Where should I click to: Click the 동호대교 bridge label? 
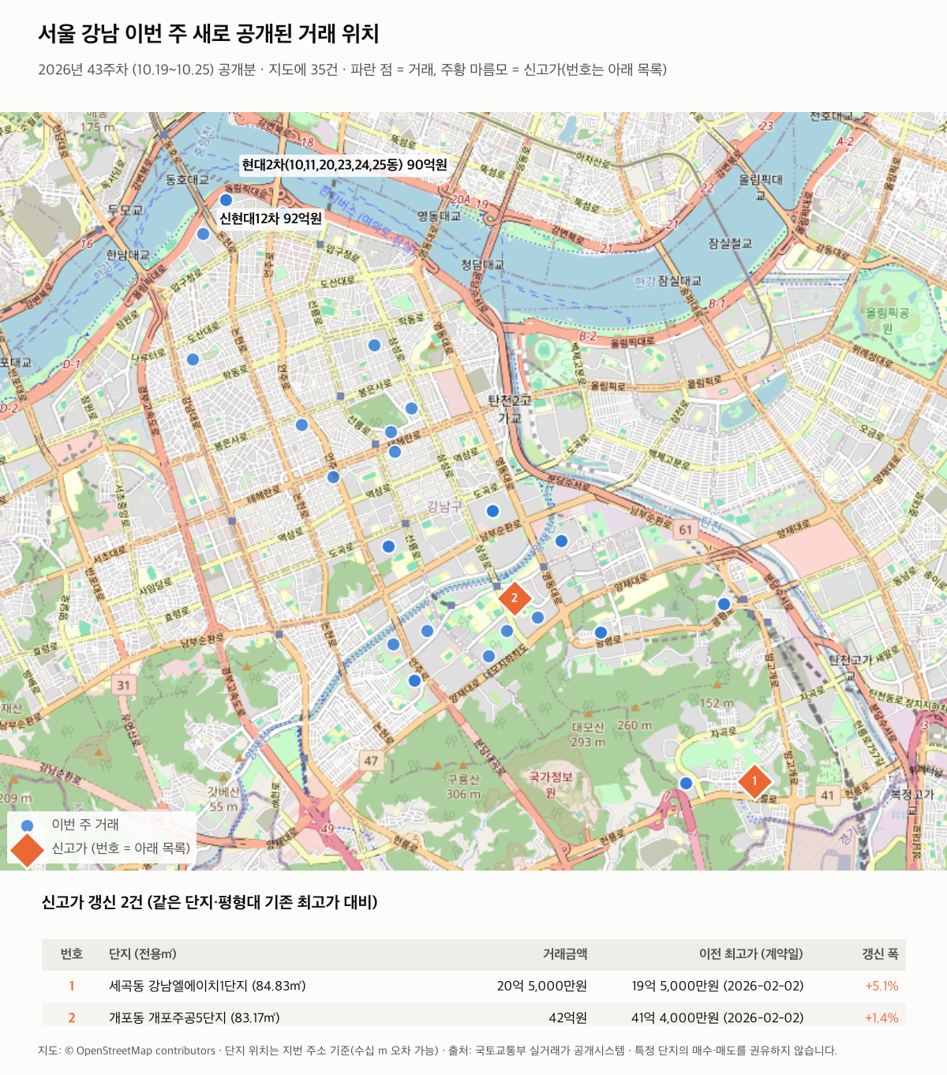pos(187,179)
